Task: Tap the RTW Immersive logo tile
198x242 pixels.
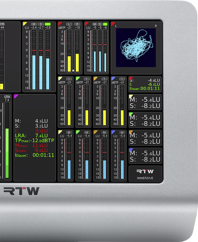Action: click(x=145, y=174)
